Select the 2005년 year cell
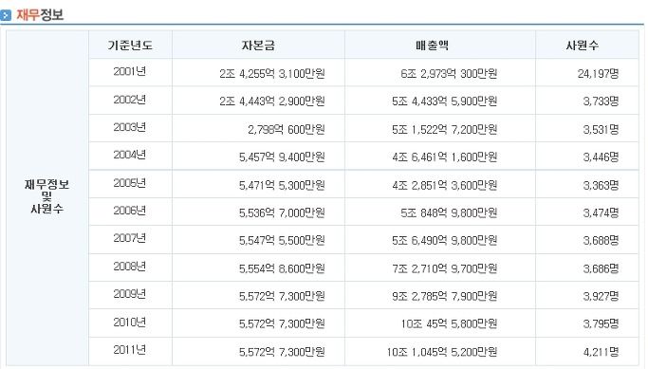This screenshot has height=369, width=648. [130, 183]
